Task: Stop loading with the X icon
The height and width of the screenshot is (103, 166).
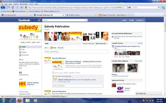Action: click(17, 7)
